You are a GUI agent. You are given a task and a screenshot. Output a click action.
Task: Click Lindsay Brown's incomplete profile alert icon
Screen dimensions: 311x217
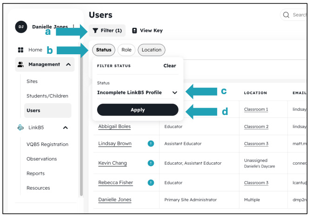pos(151,143)
